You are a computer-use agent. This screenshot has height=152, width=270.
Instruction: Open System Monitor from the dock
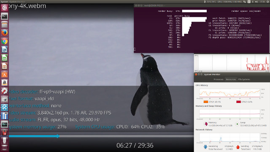point(4,124)
